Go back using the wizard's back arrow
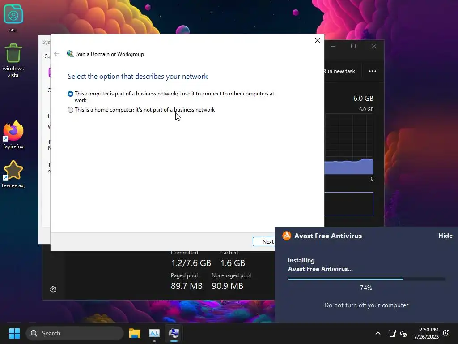 57,54
